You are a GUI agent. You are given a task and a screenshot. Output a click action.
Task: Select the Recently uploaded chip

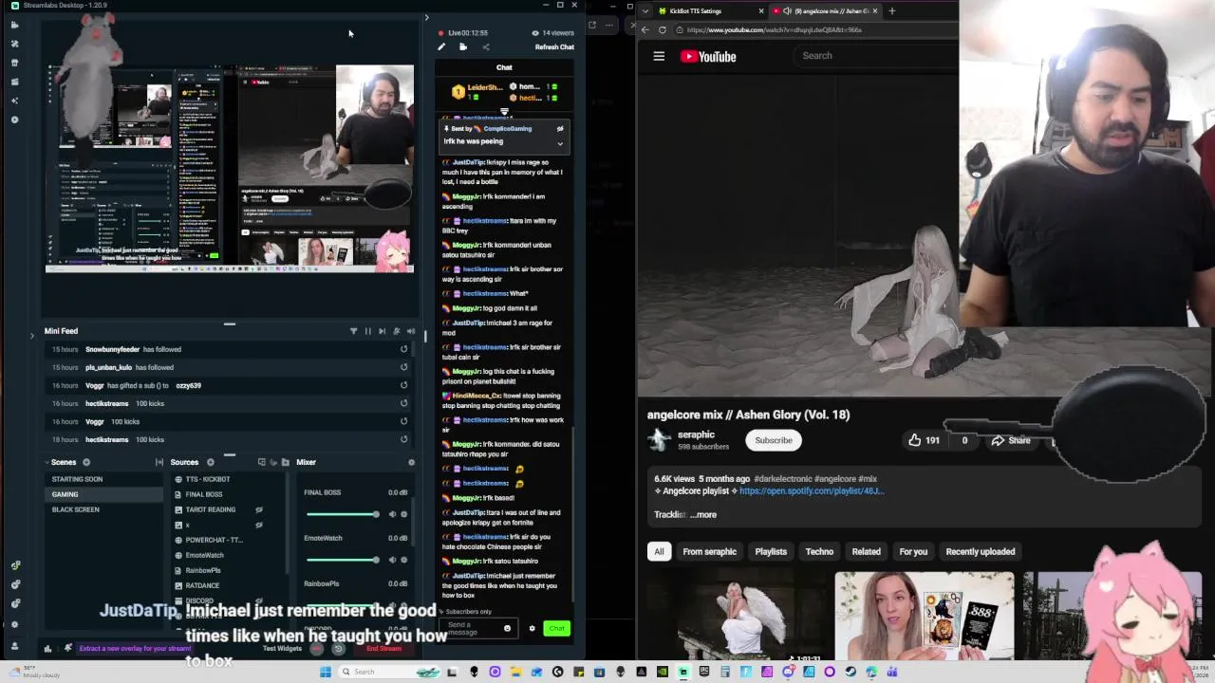coord(981,551)
